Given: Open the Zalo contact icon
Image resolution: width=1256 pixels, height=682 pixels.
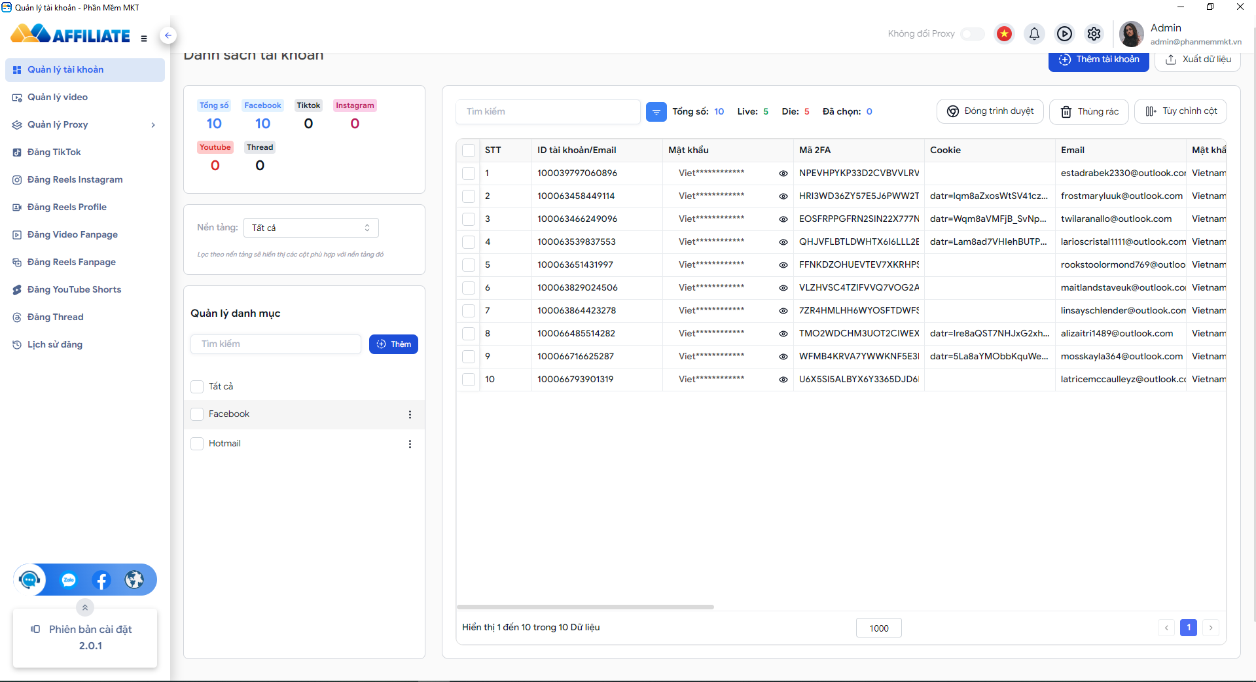Looking at the screenshot, I should [69, 580].
